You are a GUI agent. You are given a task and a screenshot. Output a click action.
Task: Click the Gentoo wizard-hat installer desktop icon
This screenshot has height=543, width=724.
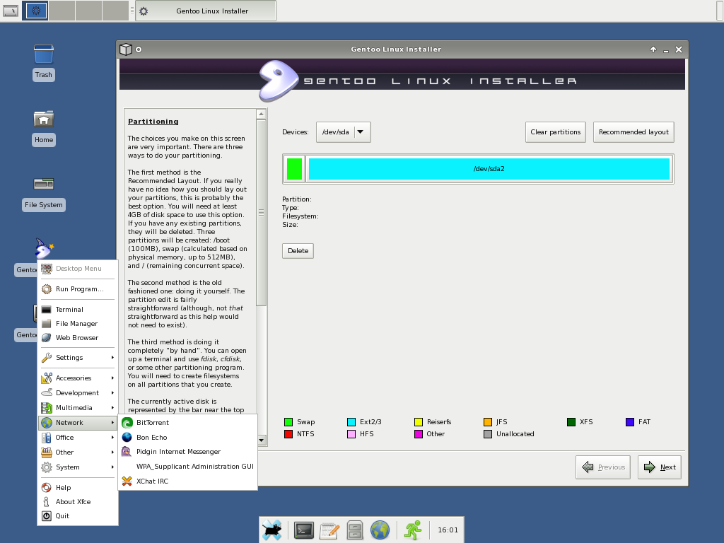click(x=45, y=248)
